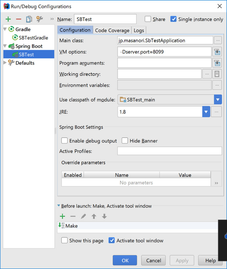
Task: Click the Working directory field
Action: click(159, 74)
